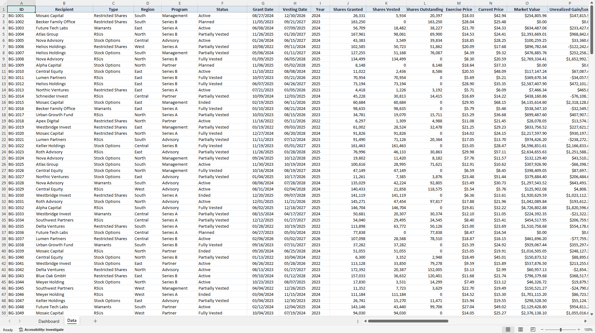595x333 pixels.
Task: Click market value $4,726,802.88
Action: (527, 208)
